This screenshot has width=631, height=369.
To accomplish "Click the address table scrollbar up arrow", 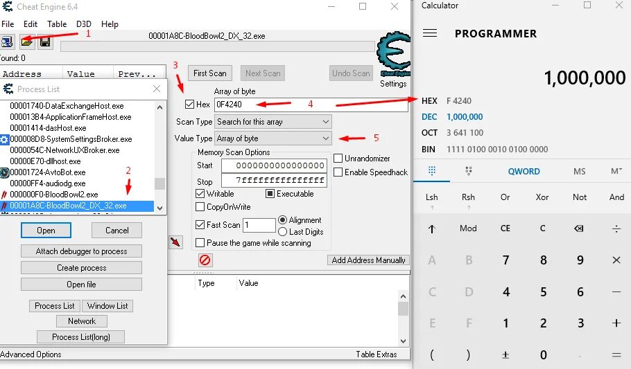I will click(404, 296).
